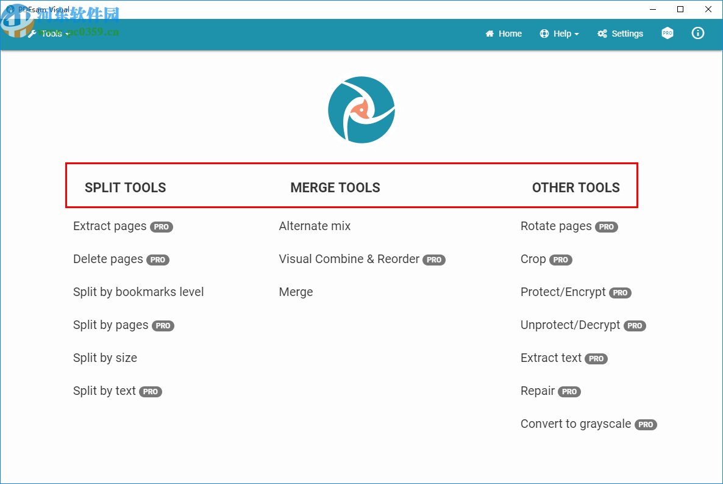The height and width of the screenshot is (484, 723).
Task: Choose the Split by size tool
Action: (x=105, y=358)
